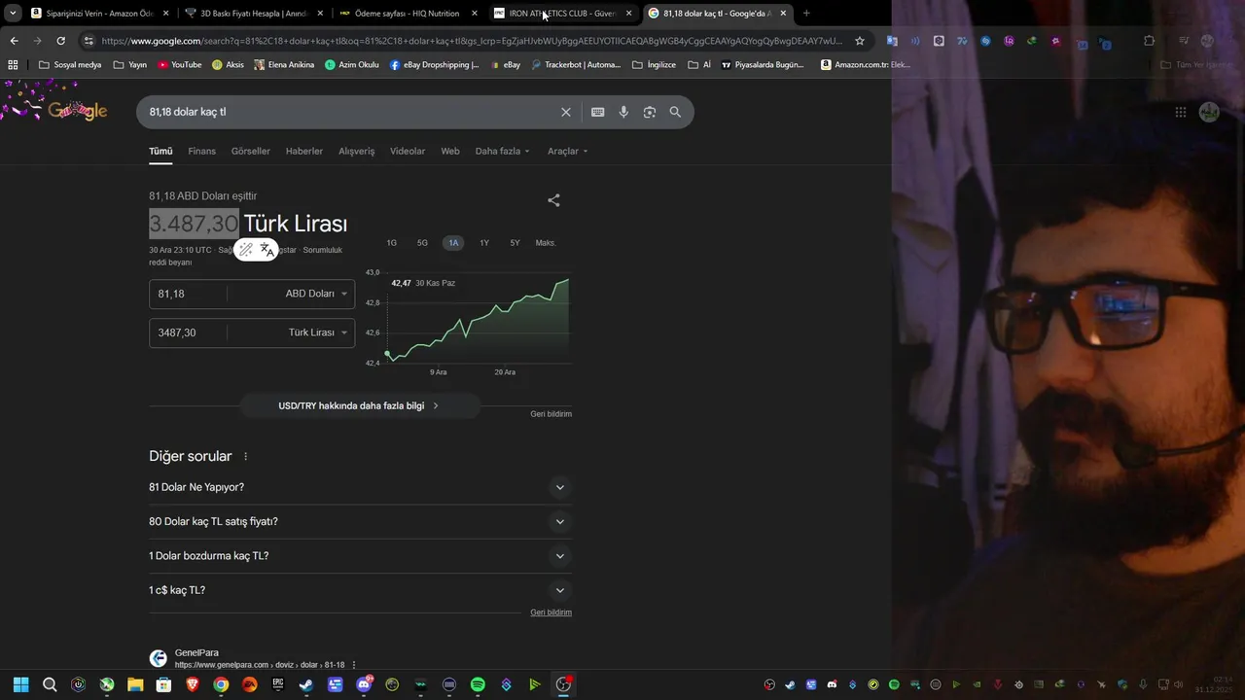
Task: Open the Google apps grid
Action: (x=1181, y=112)
